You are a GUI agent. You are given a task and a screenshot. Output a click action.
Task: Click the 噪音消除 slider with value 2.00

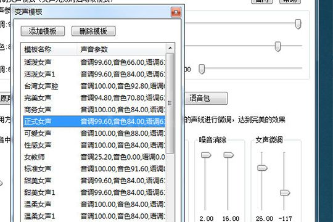[206, 155]
